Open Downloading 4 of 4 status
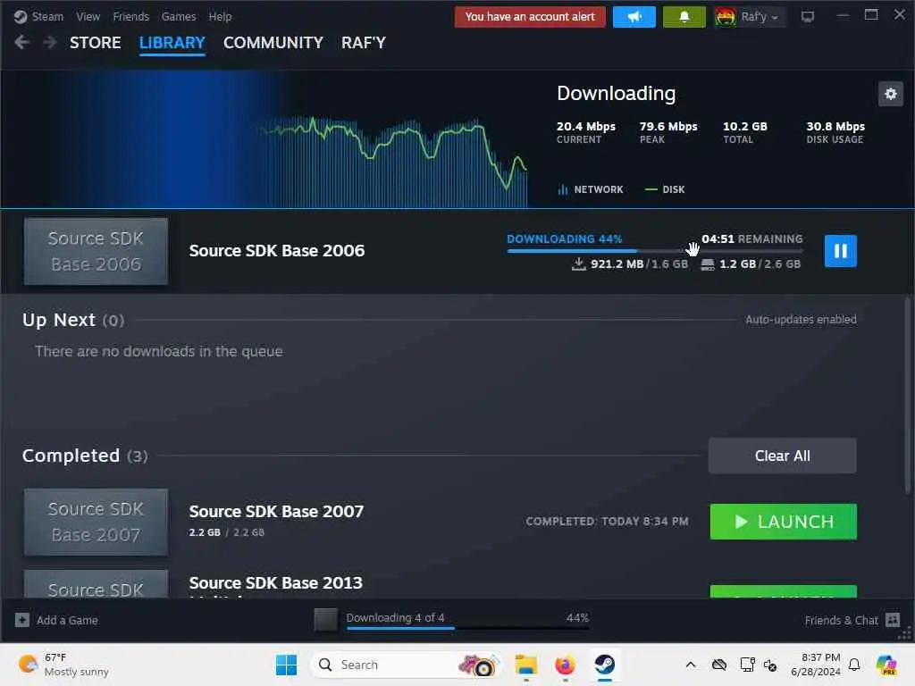The width and height of the screenshot is (915, 686). tap(395, 617)
